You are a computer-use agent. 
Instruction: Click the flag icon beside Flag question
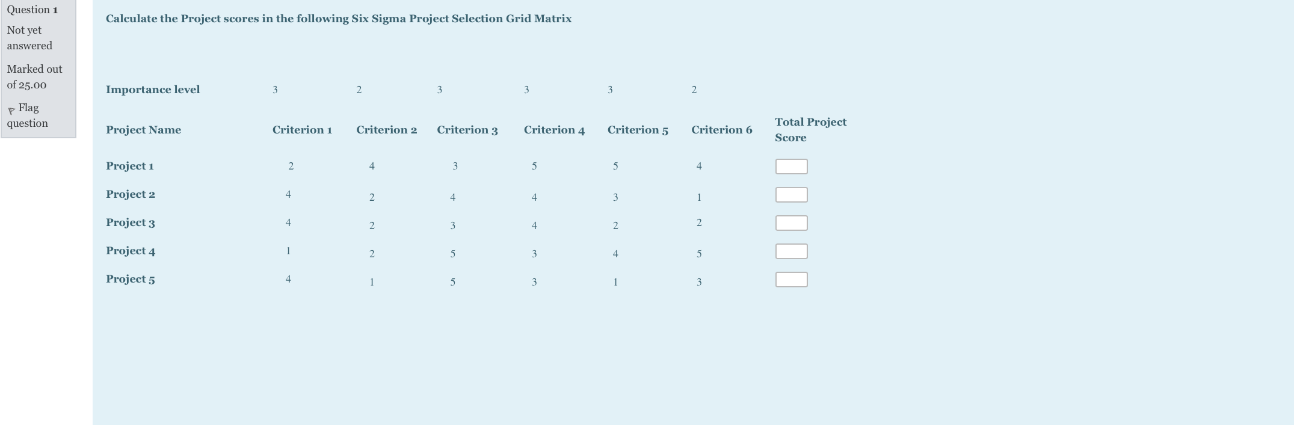coord(11,111)
